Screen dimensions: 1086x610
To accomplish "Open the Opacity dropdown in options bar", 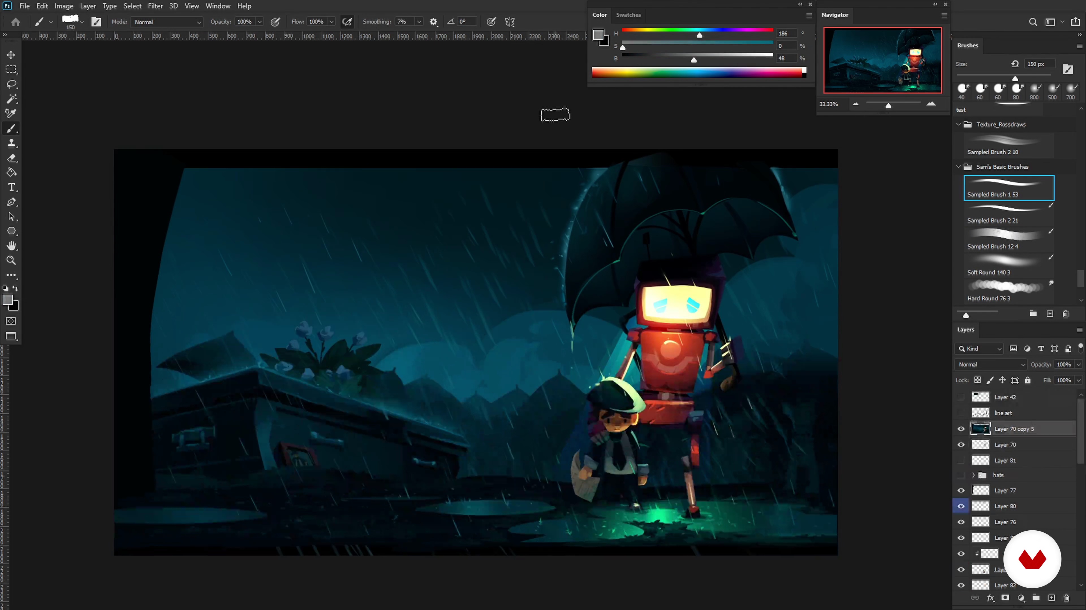I will tap(260, 22).
